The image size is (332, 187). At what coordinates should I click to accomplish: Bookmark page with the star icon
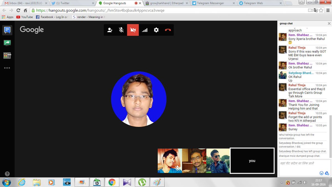(x=321, y=11)
